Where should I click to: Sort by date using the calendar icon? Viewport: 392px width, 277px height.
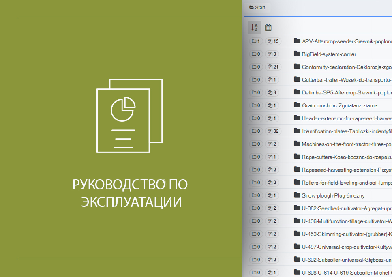click(268, 27)
